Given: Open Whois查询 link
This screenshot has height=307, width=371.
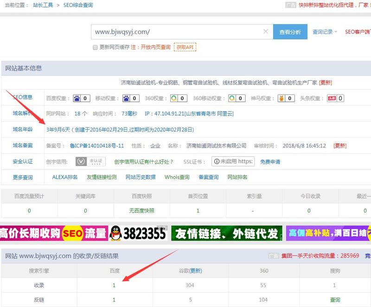Looking at the screenshot, I should pos(177,177).
